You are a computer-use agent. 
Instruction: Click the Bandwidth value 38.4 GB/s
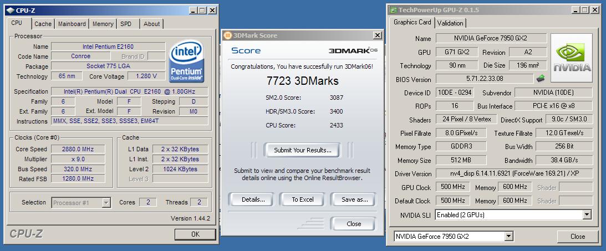[x=564, y=160]
